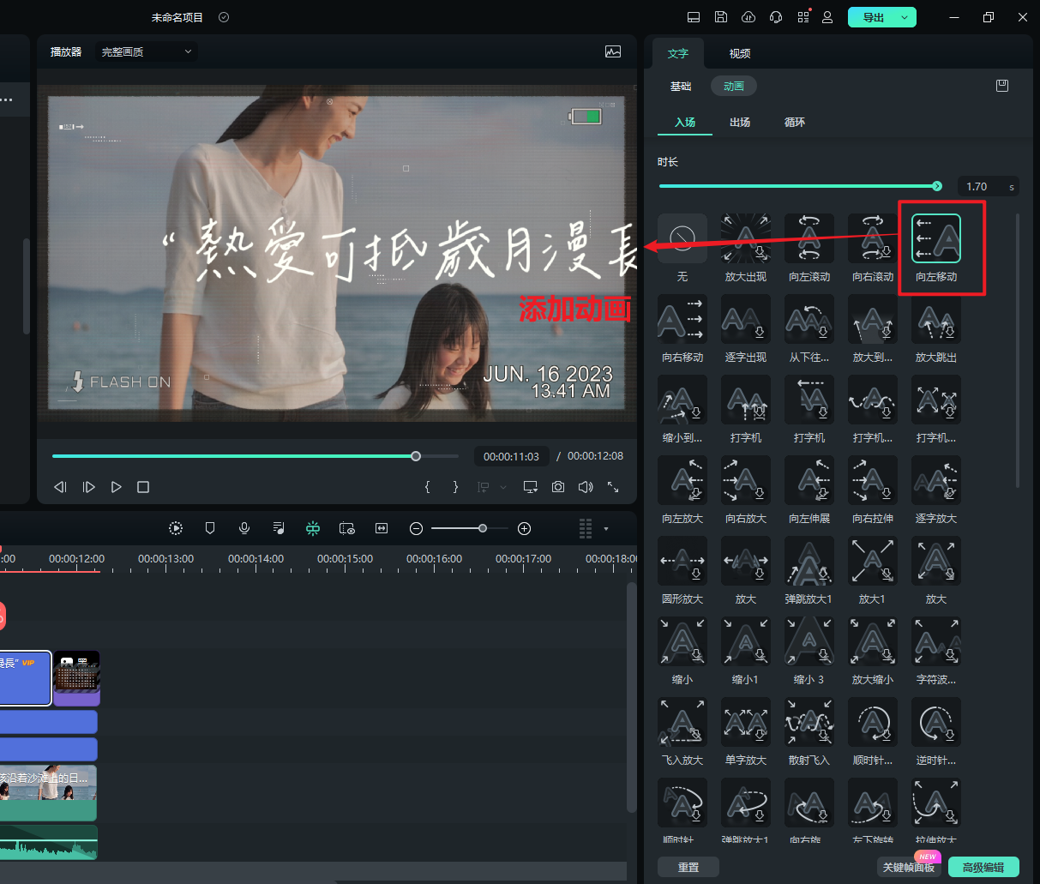This screenshot has height=884, width=1040.
Task: Click the microphone voiceover icon in timeline toolbar
Action: click(244, 528)
